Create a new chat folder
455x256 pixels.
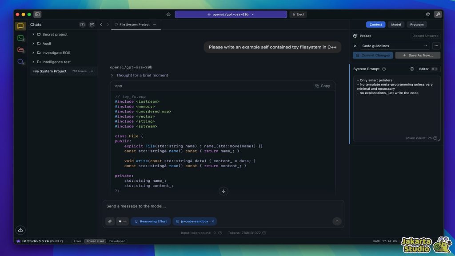click(82, 25)
